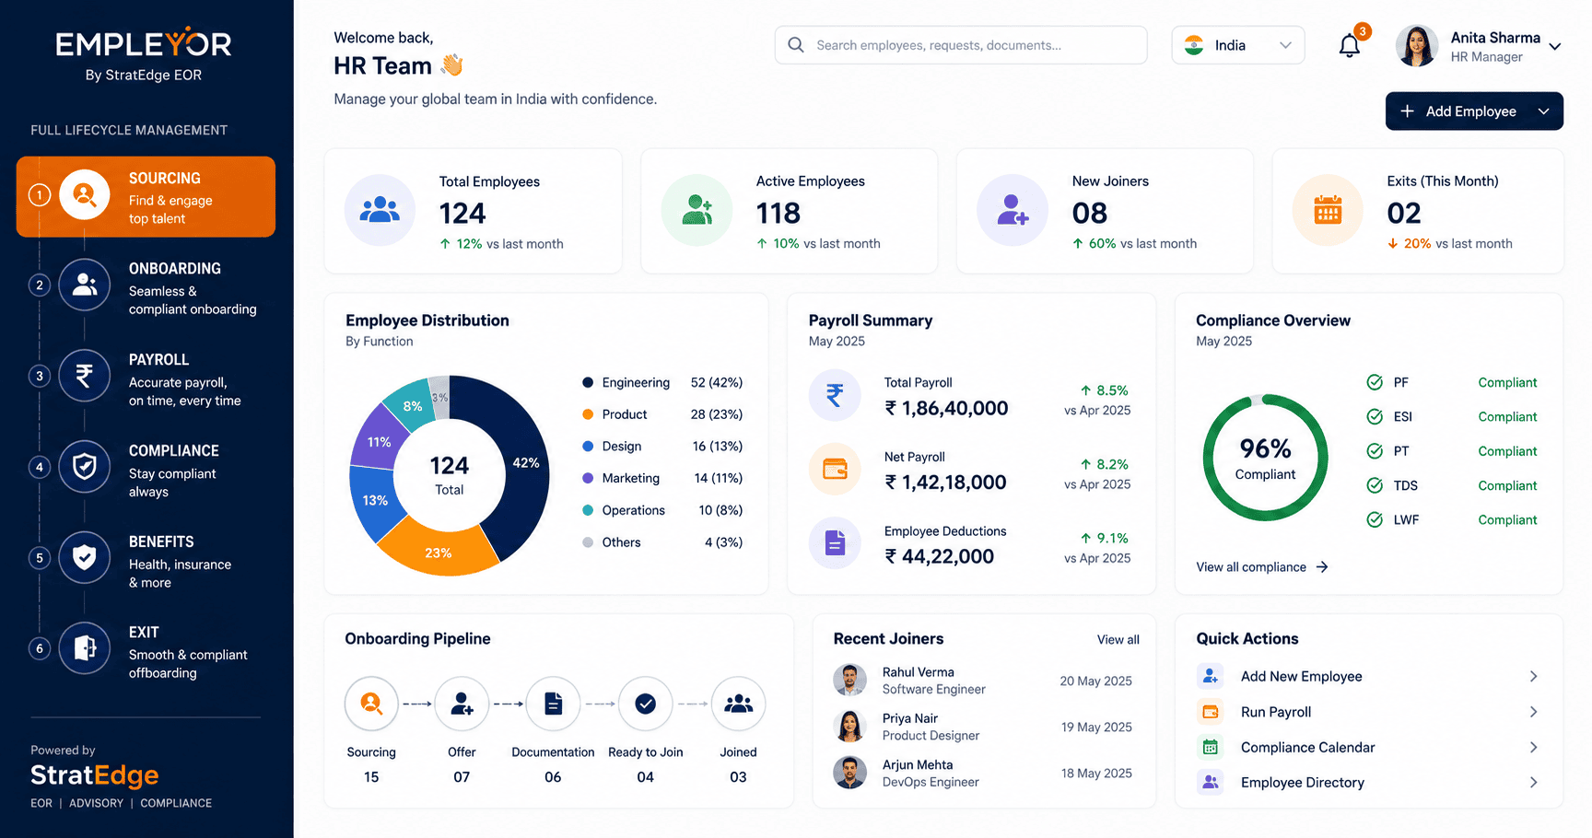The image size is (1592, 838).
Task: Click the 96% Compliant progress ring
Action: (1265, 458)
